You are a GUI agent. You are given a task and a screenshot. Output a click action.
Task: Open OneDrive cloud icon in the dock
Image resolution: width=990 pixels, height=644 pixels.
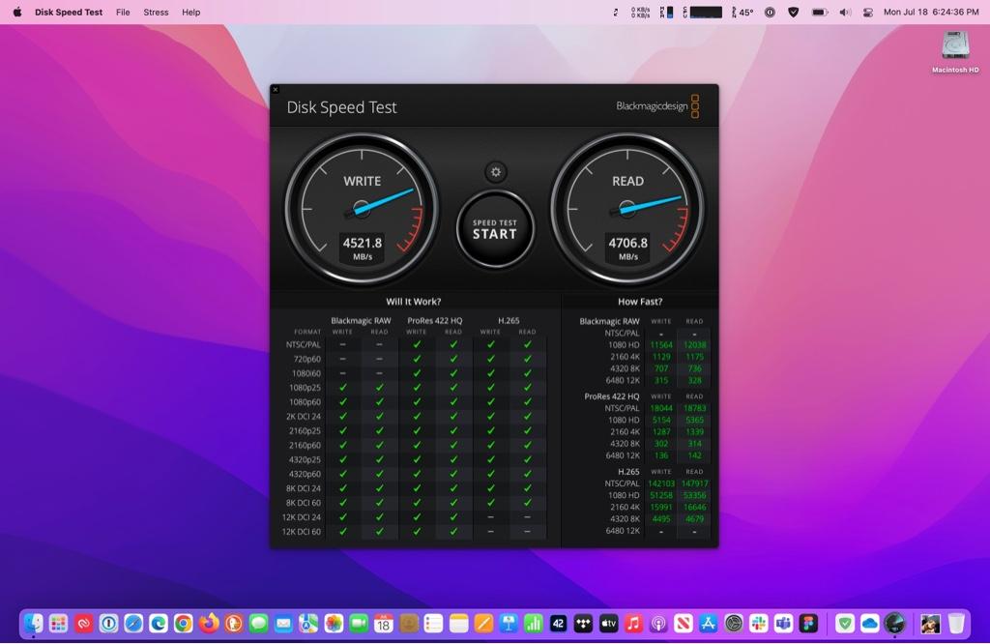pyautogui.click(x=870, y=624)
